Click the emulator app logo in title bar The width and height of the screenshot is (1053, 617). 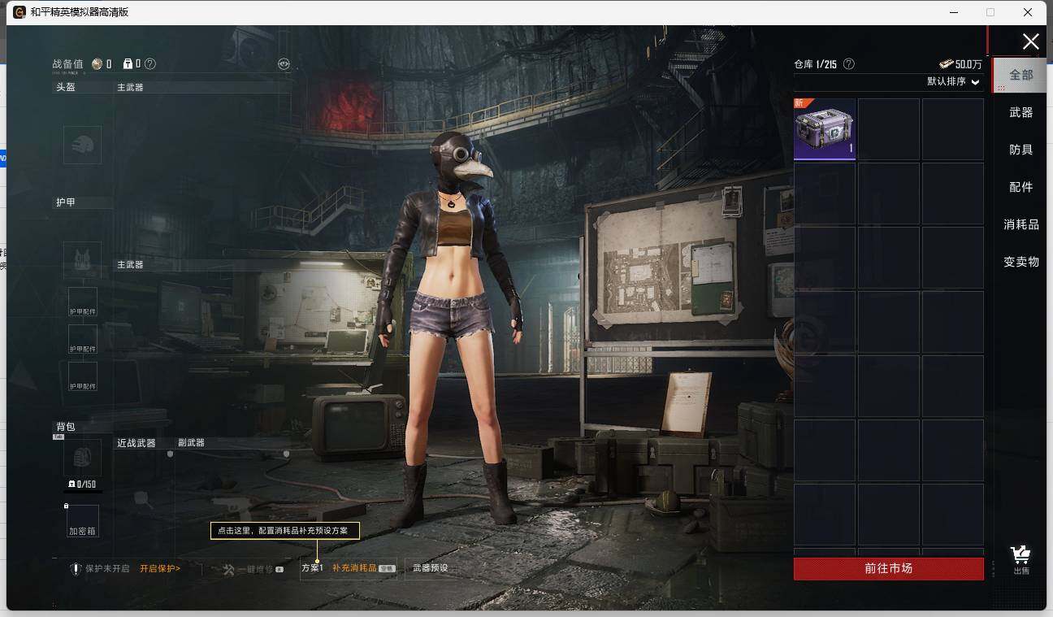19,12
